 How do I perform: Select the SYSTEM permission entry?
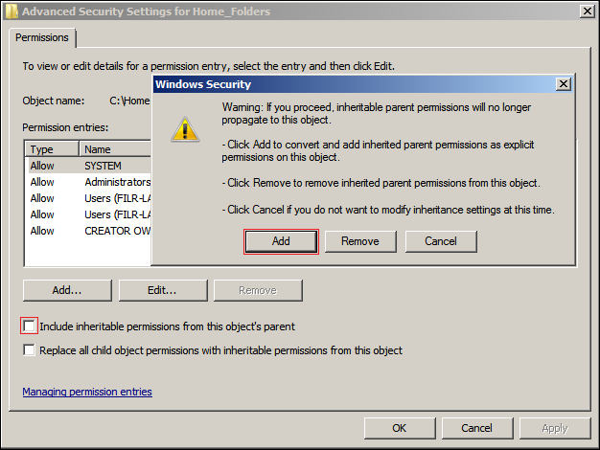(x=103, y=166)
